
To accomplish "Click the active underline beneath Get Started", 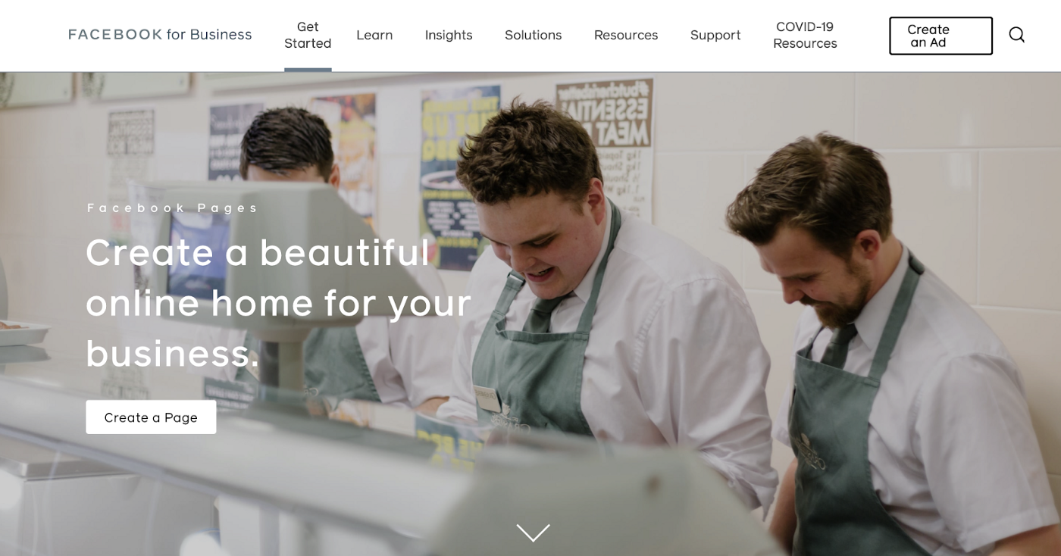I will pos(308,69).
